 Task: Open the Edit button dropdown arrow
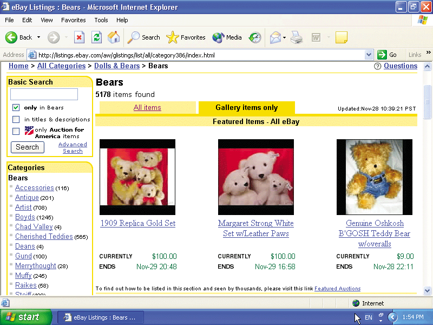click(329, 37)
